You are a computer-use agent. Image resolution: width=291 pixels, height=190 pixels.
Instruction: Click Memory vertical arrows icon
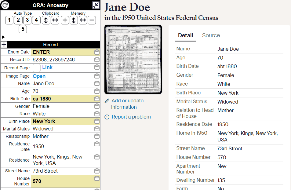[x=74, y=20]
